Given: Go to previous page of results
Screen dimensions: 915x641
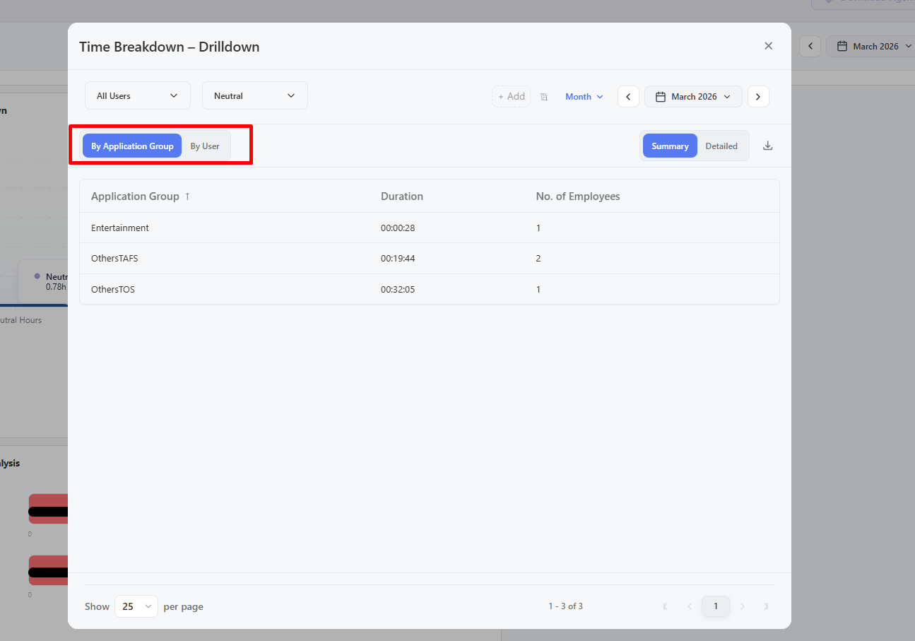Looking at the screenshot, I should coord(690,606).
